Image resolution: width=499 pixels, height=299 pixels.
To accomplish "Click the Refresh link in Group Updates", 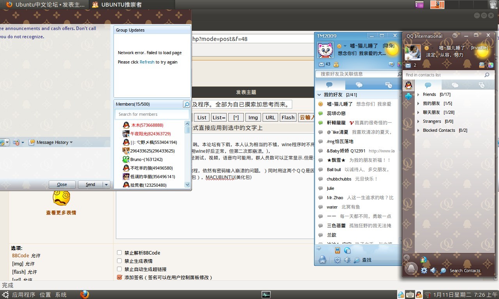I will (147, 62).
